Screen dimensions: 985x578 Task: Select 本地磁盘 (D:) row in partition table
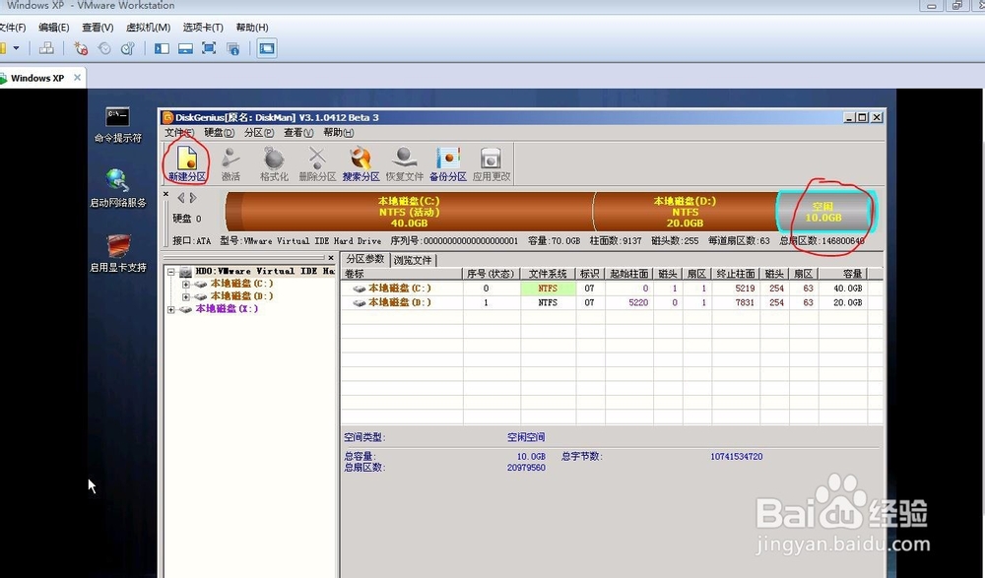(x=612, y=302)
